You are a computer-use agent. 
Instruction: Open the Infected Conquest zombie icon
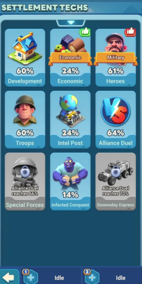[71, 172]
